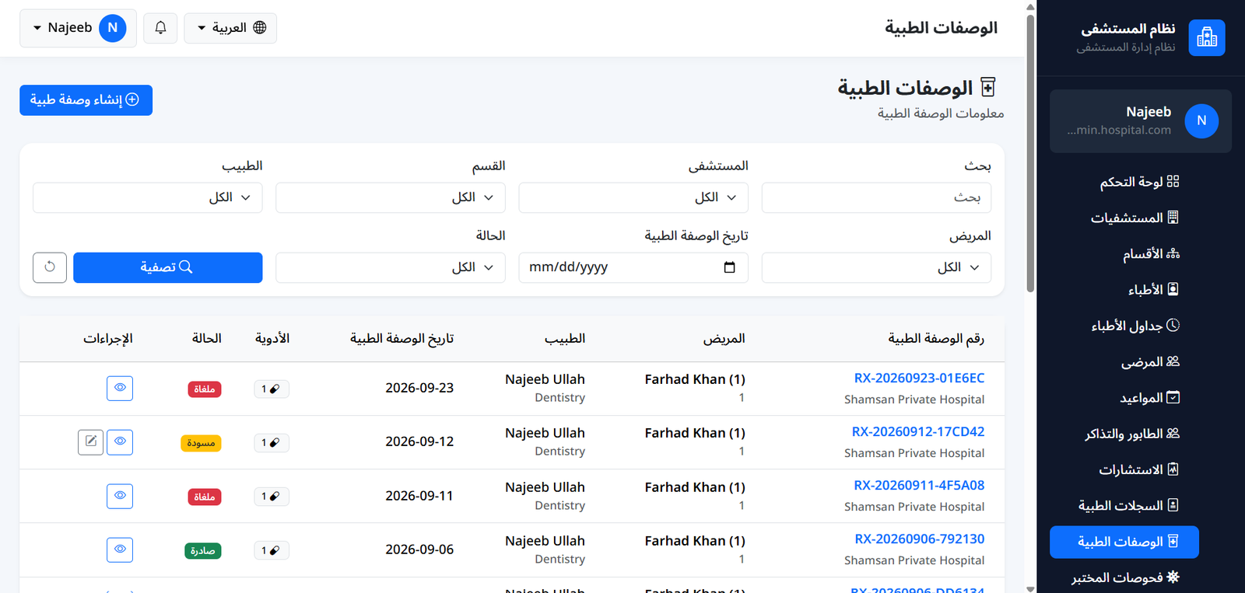Click the Najeeb avatar in the sidebar
Viewport: 1245px width, 593px height.
coord(1201,121)
